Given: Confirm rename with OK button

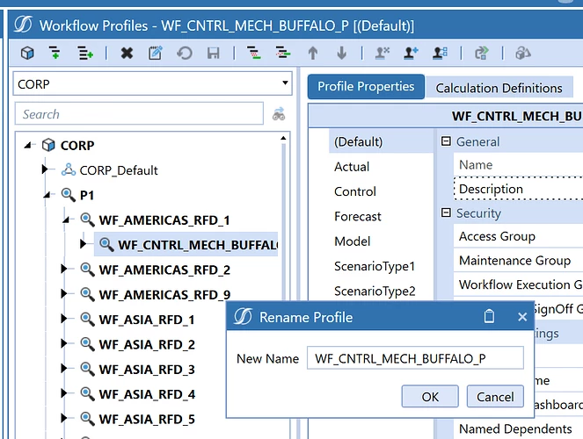Looking at the screenshot, I should pyautogui.click(x=430, y=396).
